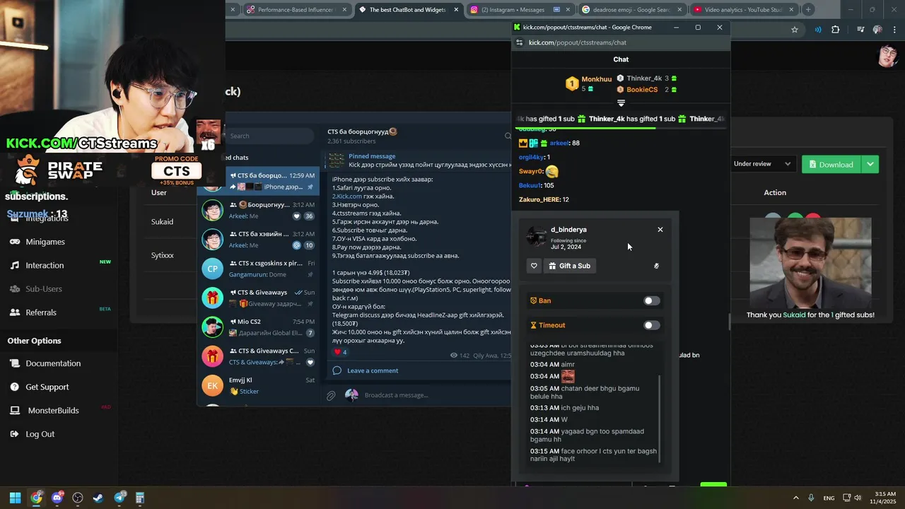Open arkeel's profile from chat

[x=559, y=143]
